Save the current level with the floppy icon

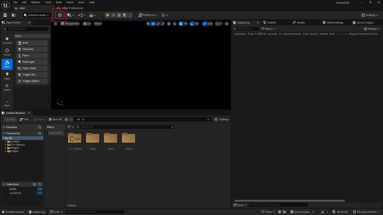5,15
